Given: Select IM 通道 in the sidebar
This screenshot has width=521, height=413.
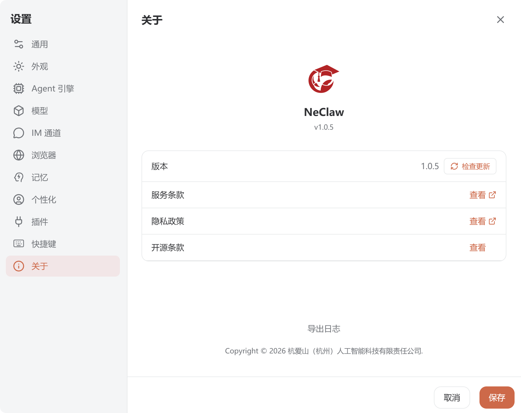Looking at the screenshot, I should 63,133.
